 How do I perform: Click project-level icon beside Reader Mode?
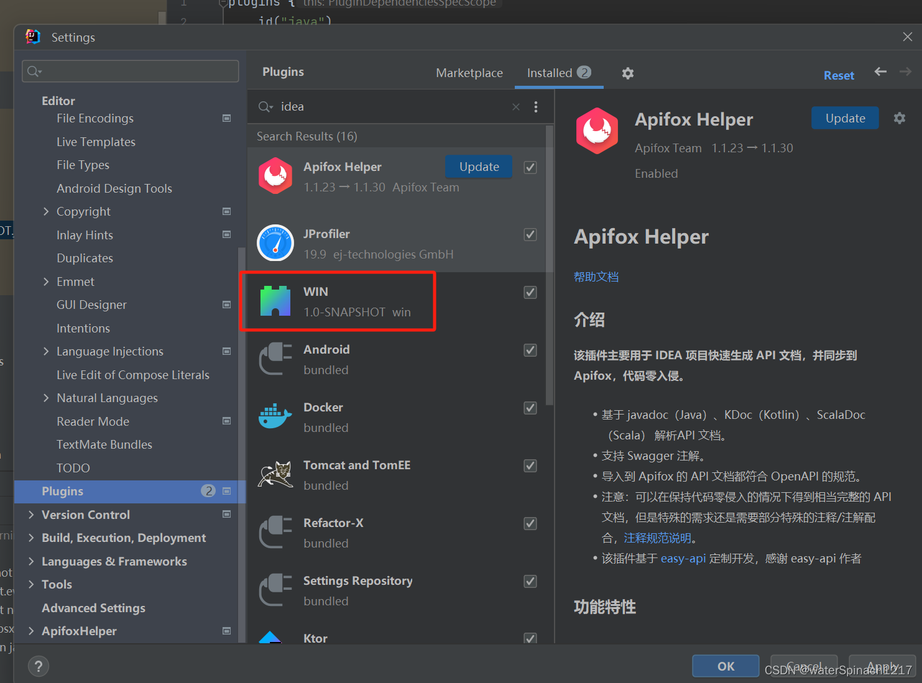227,421
